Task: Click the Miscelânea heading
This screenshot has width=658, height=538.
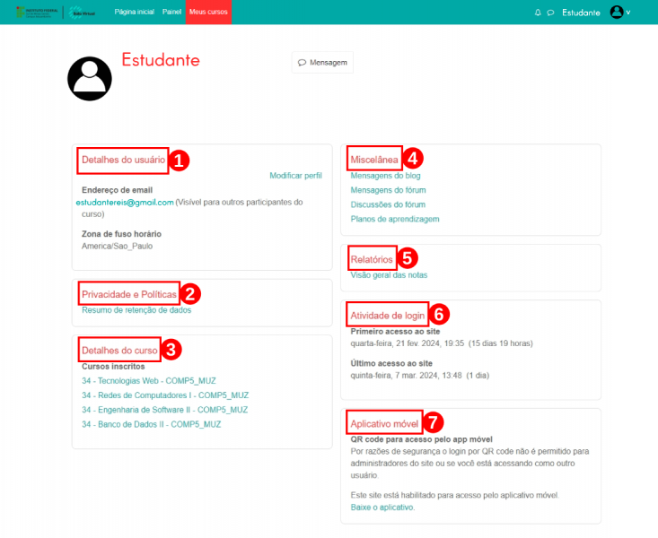Action: 374,160
